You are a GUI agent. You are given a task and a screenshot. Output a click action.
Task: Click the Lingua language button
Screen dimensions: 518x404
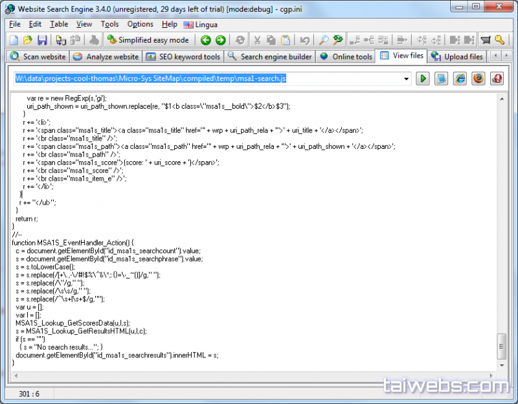pos(201,25)
